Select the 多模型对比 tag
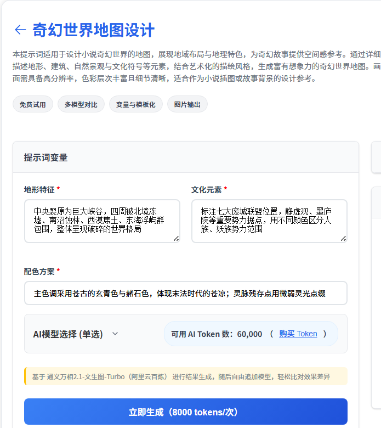The image size is (381, 428). click(x=81, y=104)
